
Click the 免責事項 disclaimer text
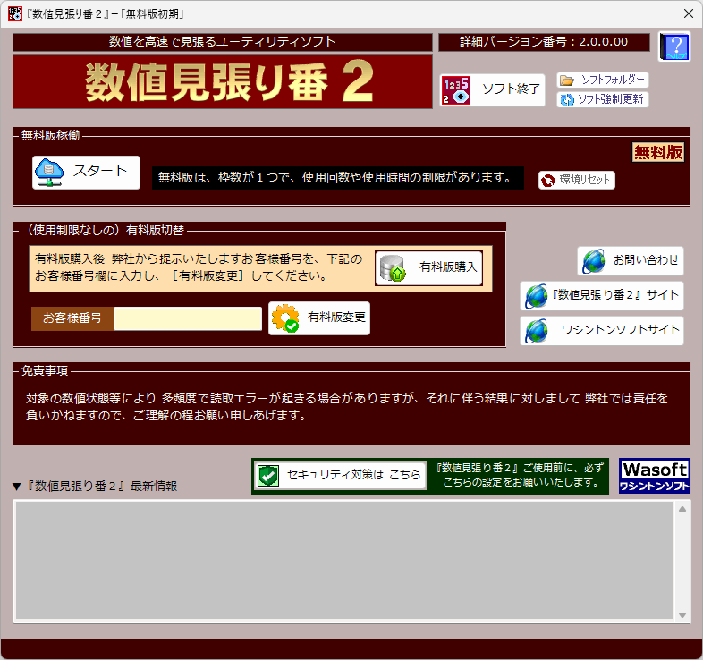point(346,407)
